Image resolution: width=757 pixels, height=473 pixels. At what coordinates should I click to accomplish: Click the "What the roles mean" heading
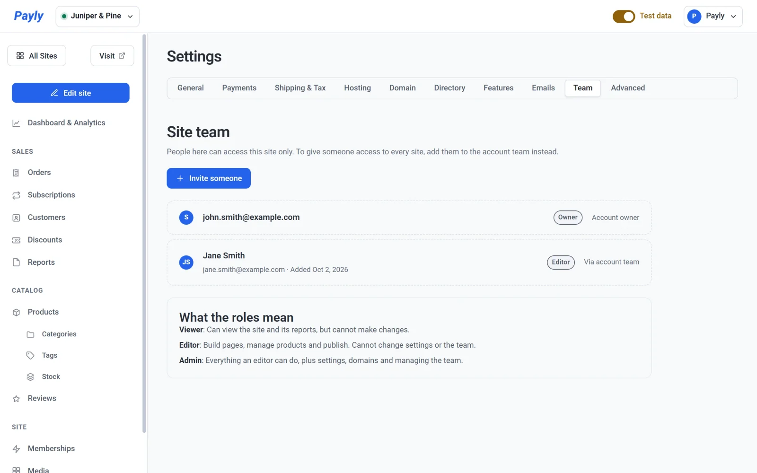click(x=236, y=317)
